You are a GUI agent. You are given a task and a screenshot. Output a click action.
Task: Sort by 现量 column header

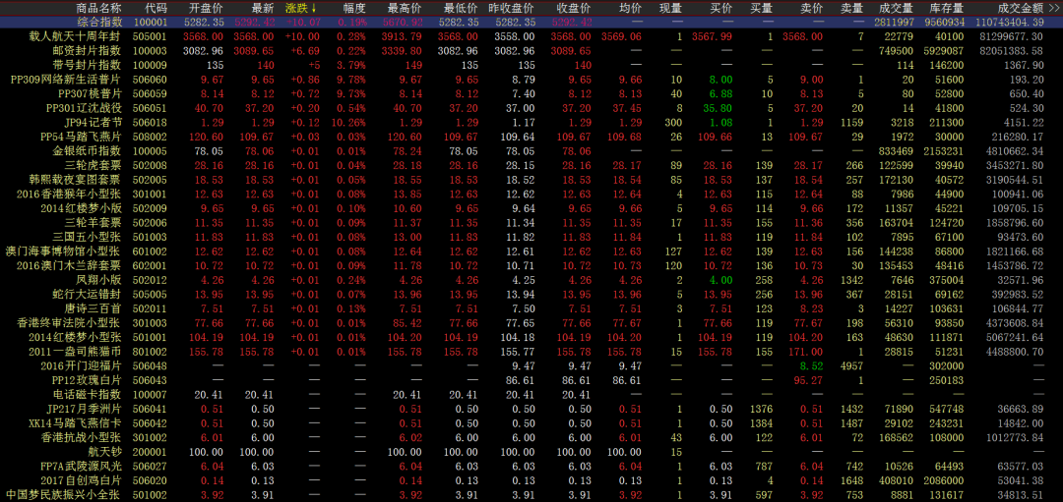point(670,8)
